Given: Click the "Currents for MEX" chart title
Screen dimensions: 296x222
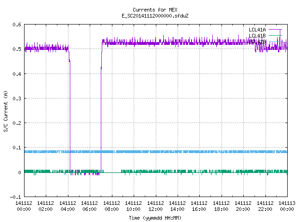Looking at the screenshot, I should tap(155, 10).
